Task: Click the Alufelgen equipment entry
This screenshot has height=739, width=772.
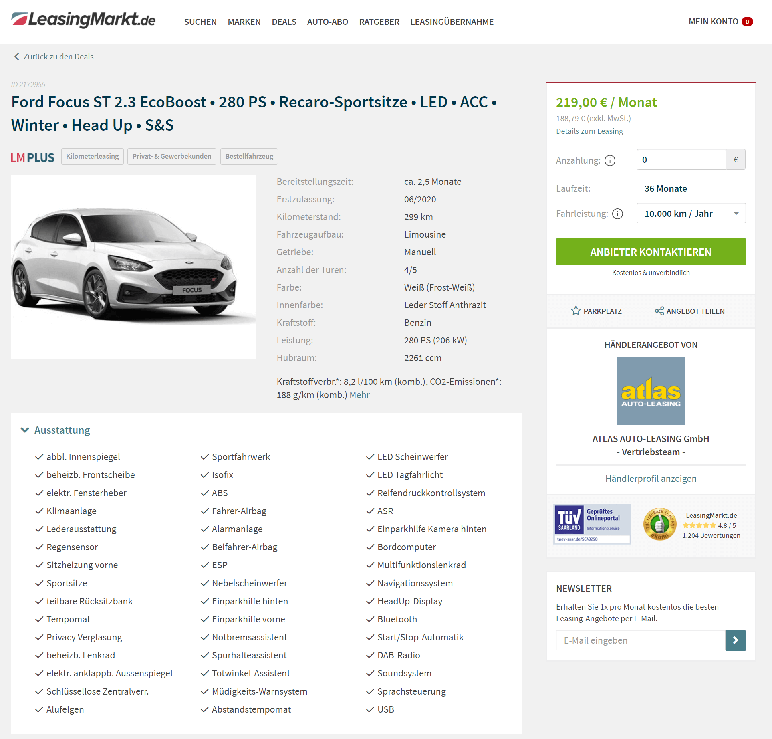Action: coord(65,709)
